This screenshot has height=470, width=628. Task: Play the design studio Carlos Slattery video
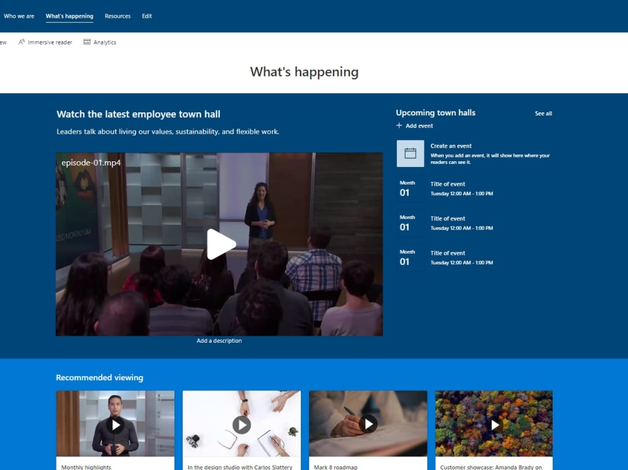click(242, 425)
